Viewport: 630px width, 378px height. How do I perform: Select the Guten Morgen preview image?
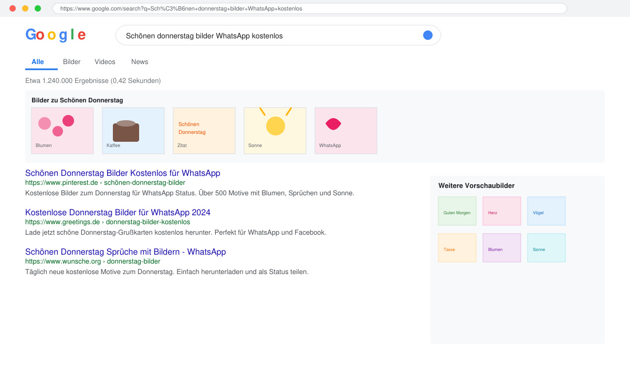click(x=457, y=211)
